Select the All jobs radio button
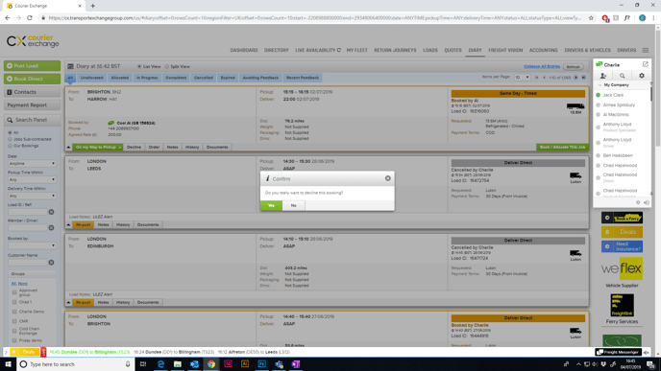 pos(11,132)
